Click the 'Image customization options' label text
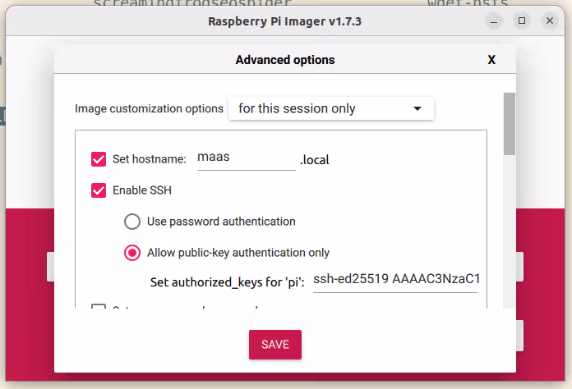Viewport: 572px width, 389px height. click(x=149, y=108)
